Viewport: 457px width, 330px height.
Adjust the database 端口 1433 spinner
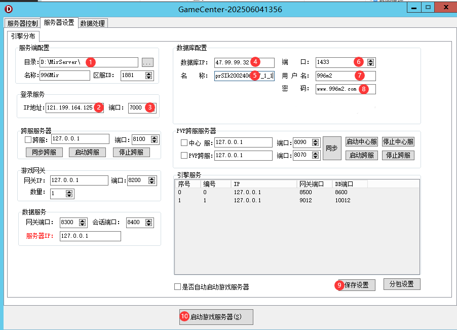coord(371,62)
